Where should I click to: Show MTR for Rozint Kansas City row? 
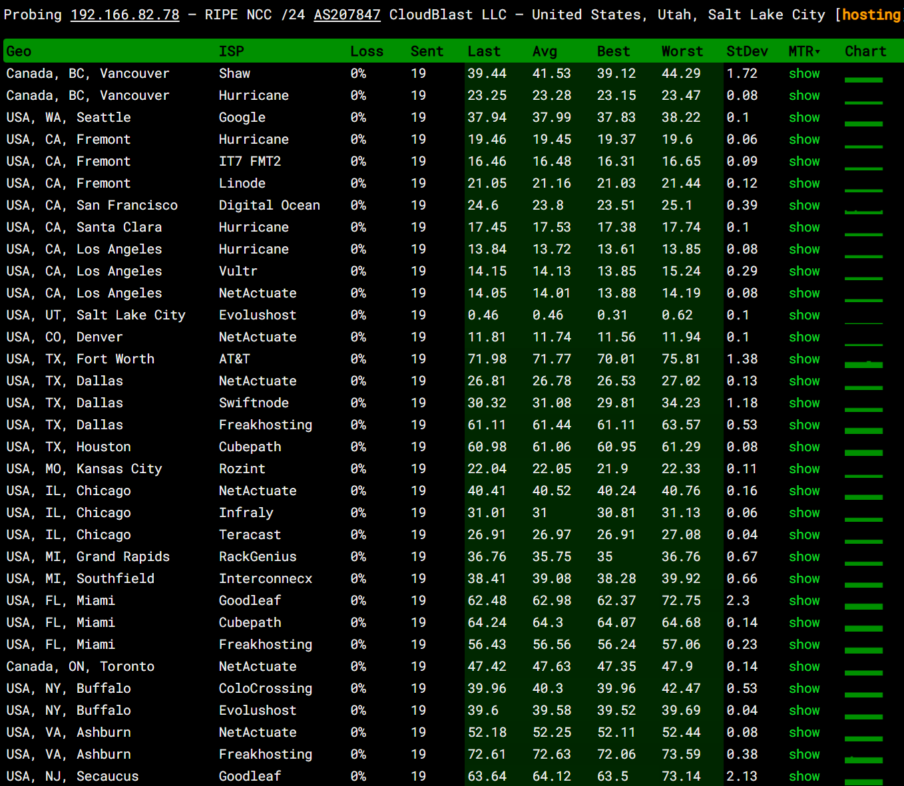804,469
